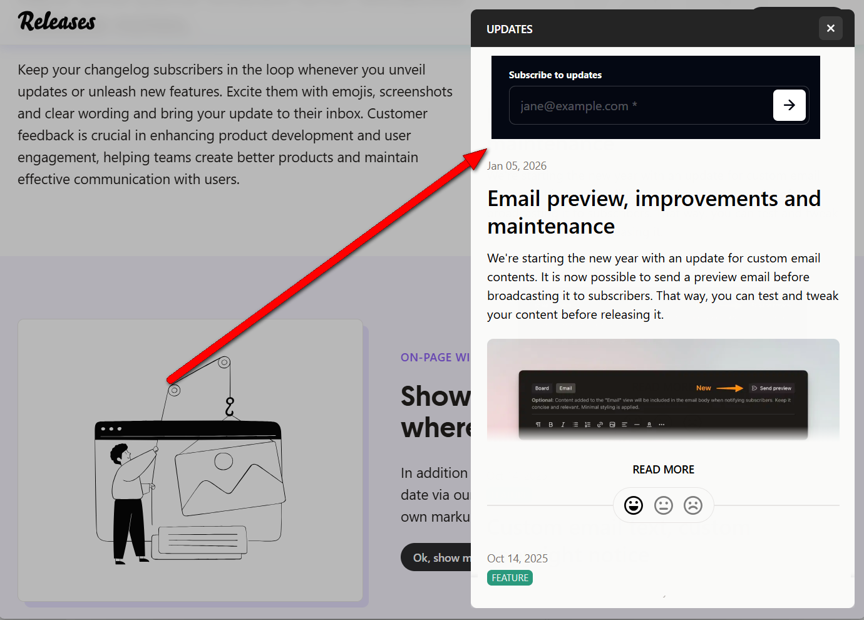
Task: Click the Bold icon in the preview image
Action: coord(551,425)
